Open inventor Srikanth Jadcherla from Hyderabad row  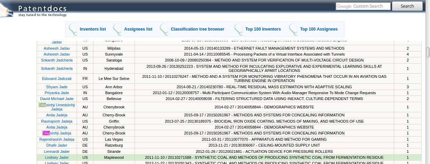pyautogui.click(x=57, y=68)
